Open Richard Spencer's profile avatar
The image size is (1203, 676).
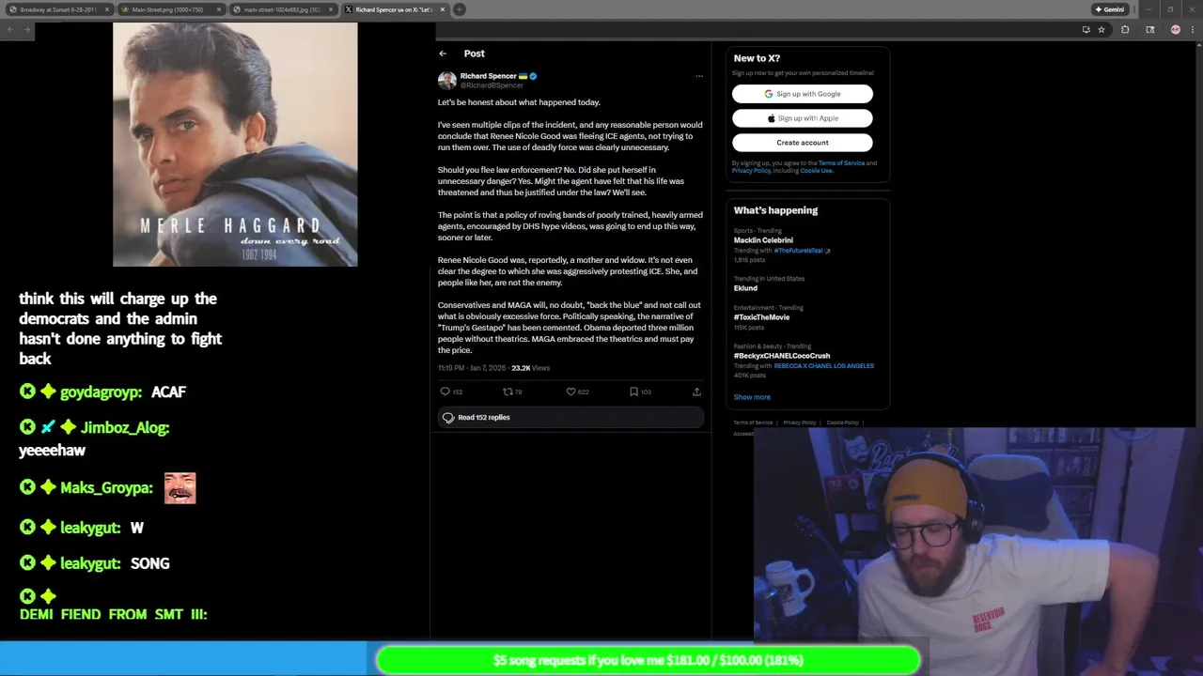(x=447, y=81)
